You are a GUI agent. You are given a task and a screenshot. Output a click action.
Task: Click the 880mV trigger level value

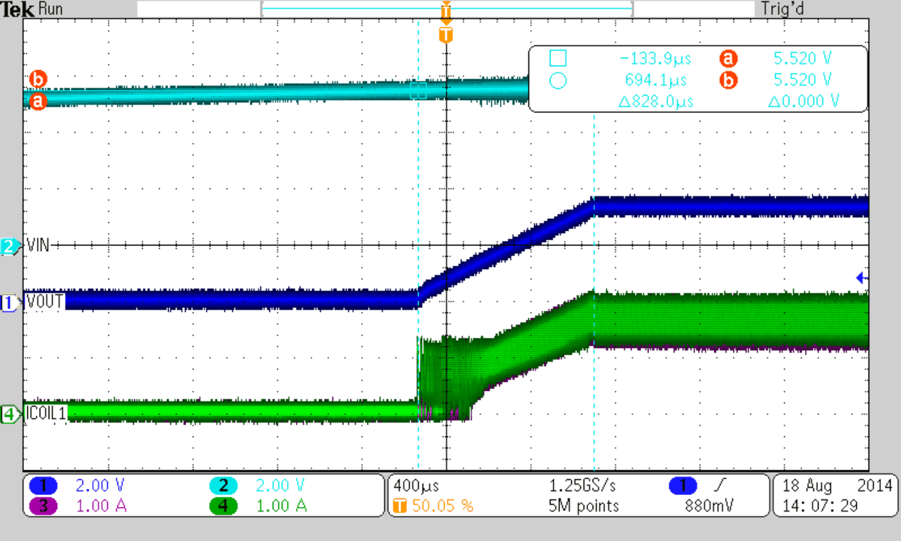(710, 506)
